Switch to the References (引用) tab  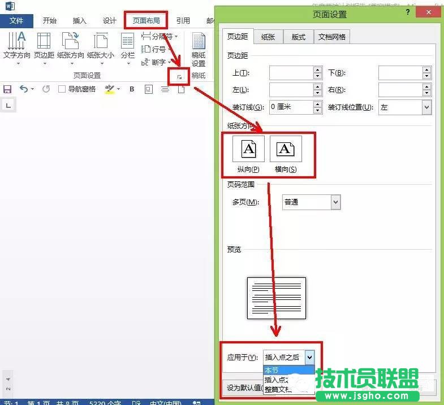(183, 21)
